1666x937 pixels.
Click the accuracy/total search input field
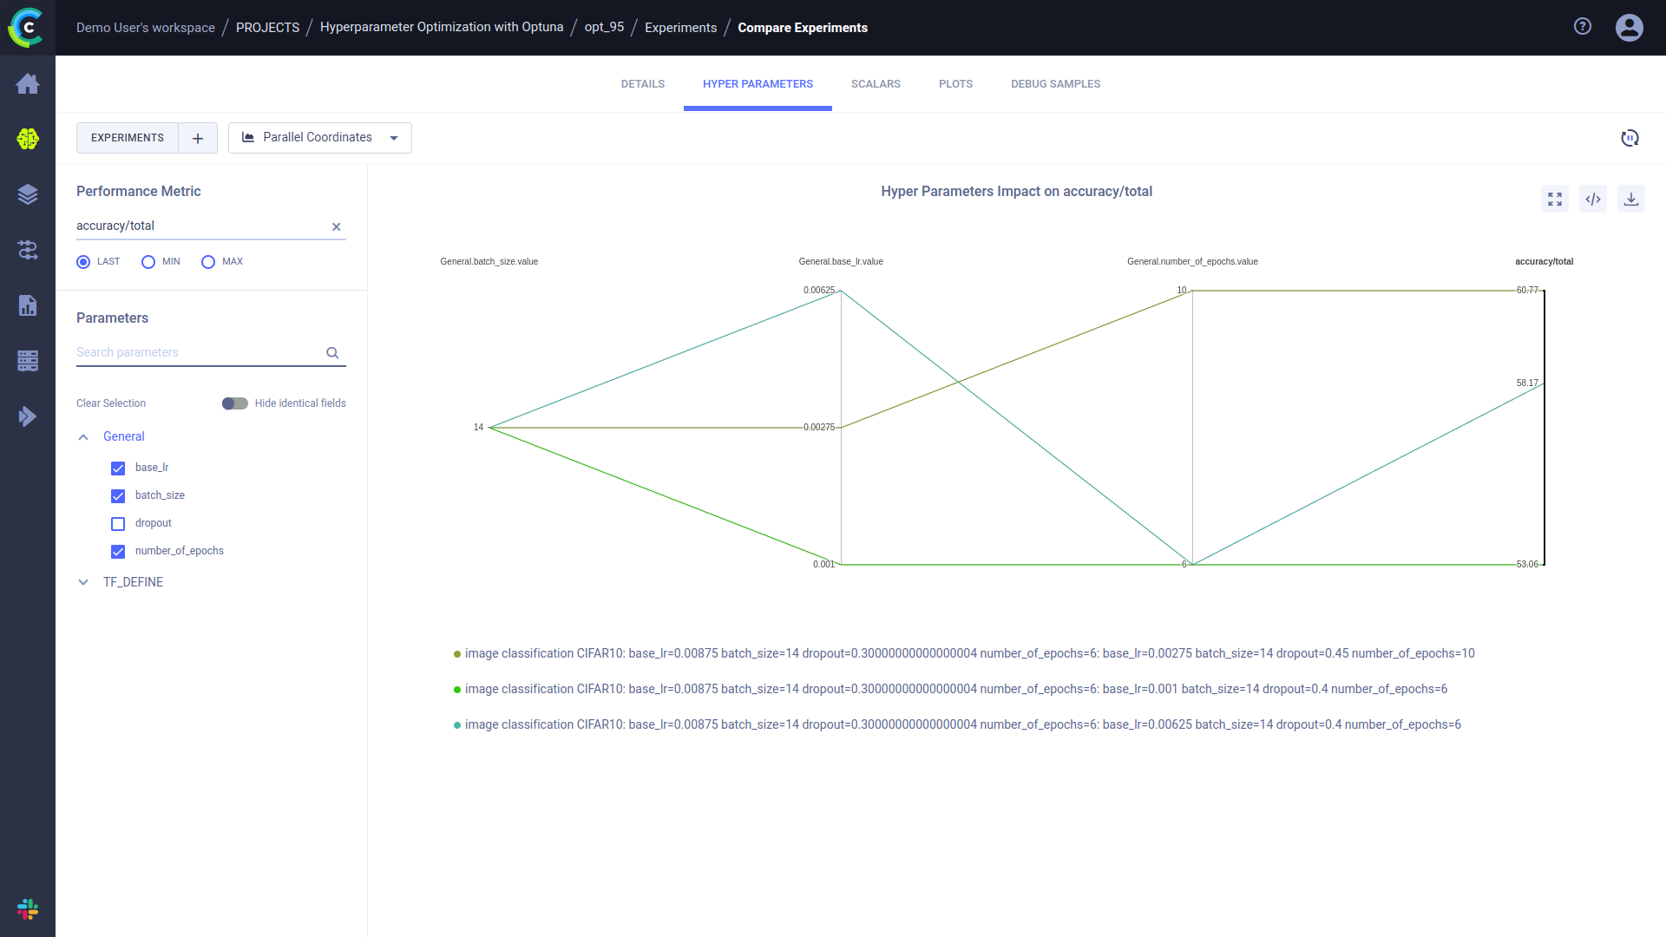209,226
